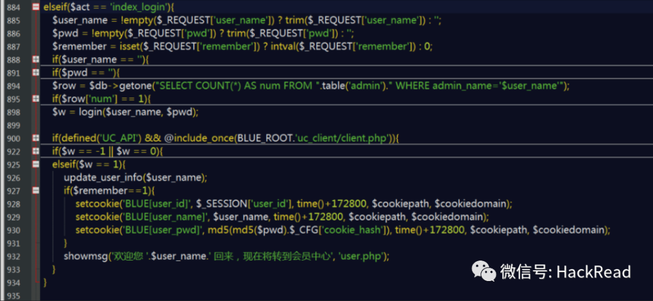This screenshot has width=653, height=301.
Task: Click line number 928 in the gutter
Action: (x=13, y=204)
